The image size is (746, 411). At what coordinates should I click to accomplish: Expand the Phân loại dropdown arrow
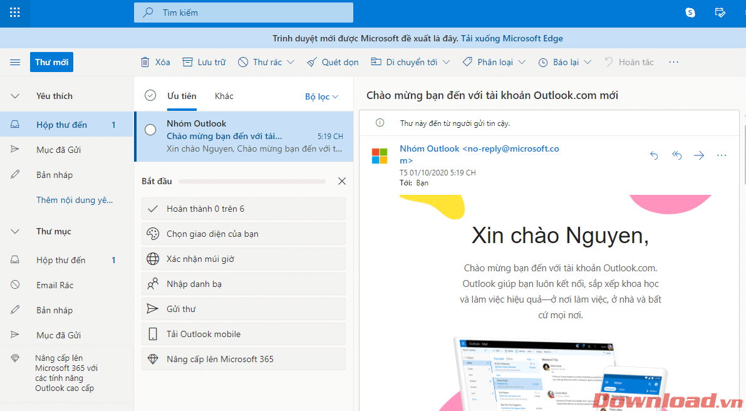click(x=522, y=62)
